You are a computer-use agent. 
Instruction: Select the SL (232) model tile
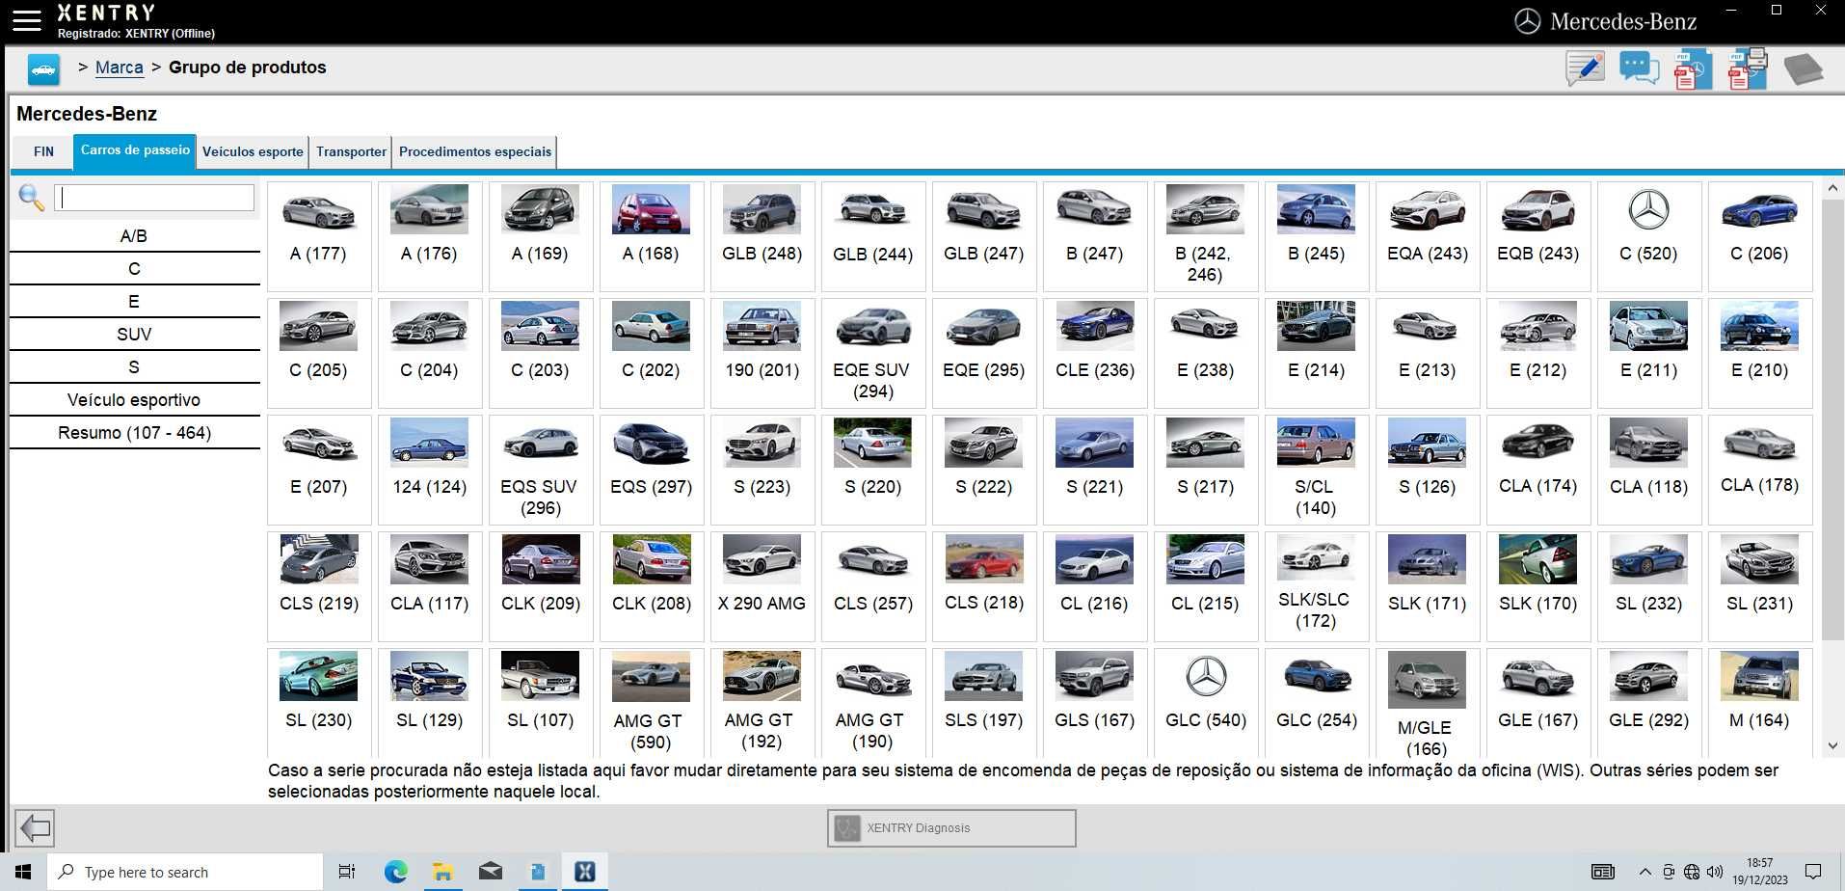(1648, 586)
